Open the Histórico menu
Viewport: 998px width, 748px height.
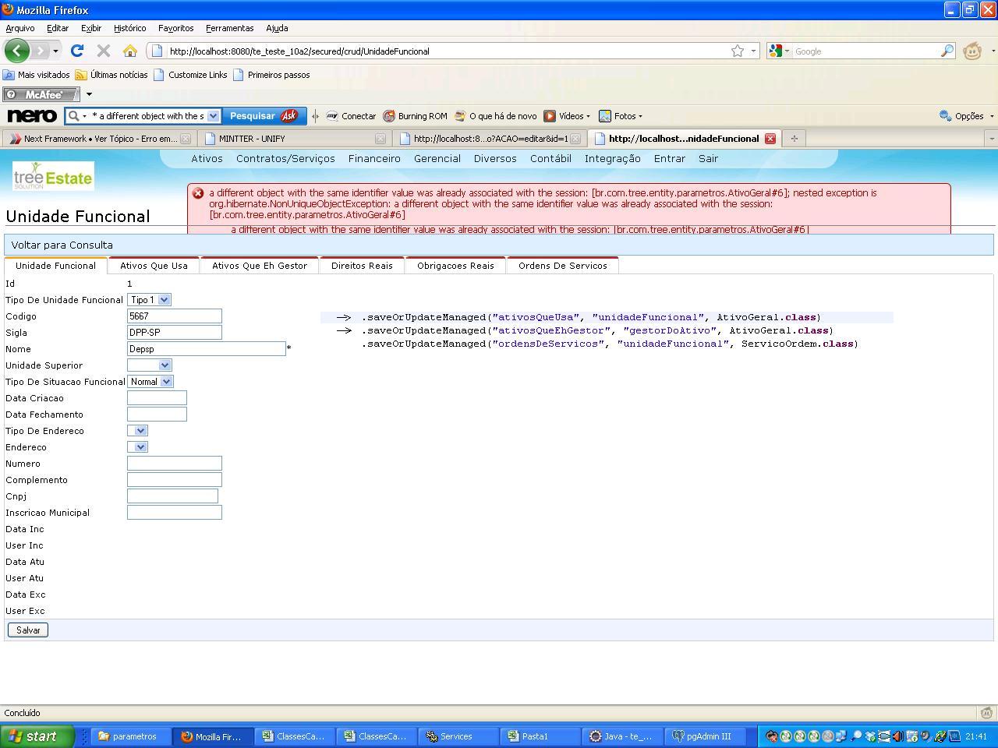[x=129, y=28]
